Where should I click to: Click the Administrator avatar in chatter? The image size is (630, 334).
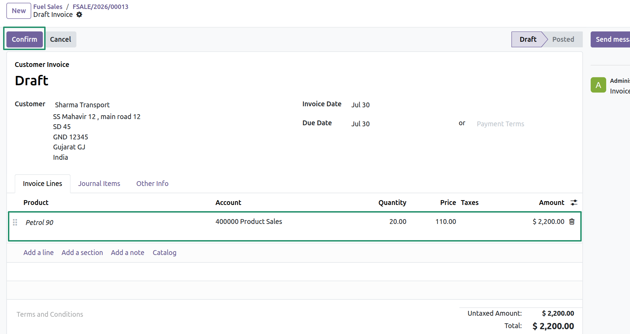pyautogui.click(x=598, y=85)
